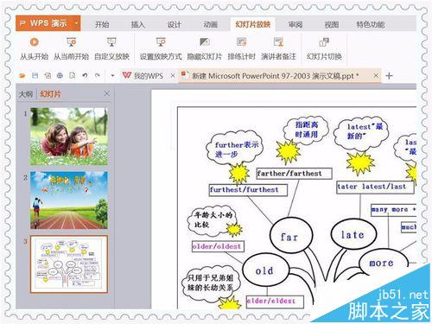Close the slide thumbnail pane
Image resolution: width=432 pixels, height=324 pixels.
click(x=107, y=93)
